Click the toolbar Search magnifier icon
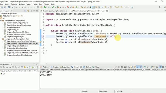 (x=160, y=7)
